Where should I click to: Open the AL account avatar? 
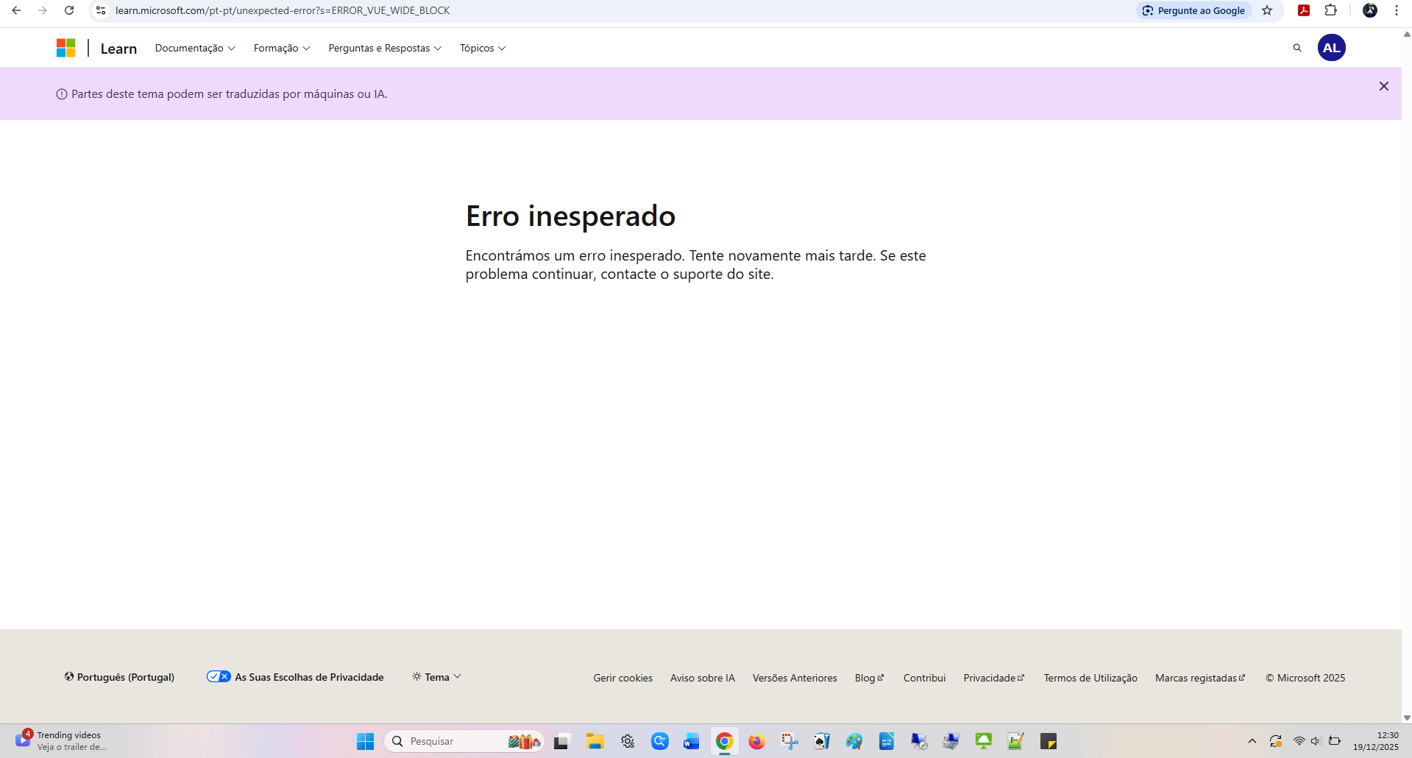coord(1331,47)
